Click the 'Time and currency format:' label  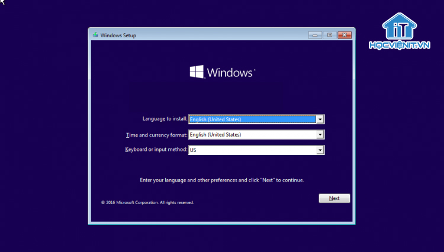(157, 135)
